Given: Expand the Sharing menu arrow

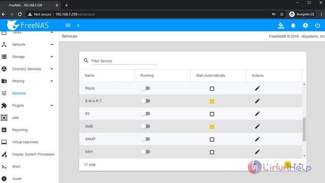Looking at the screenshot, I should click(x=52, y=81).
